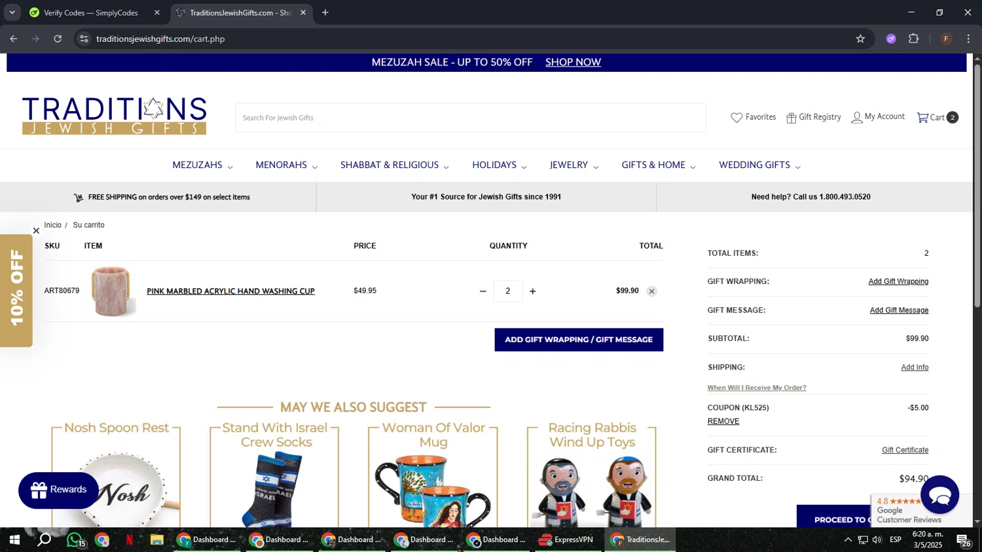Open When Will I Receive My Order
982x552 pixels.
coord(757,388)
